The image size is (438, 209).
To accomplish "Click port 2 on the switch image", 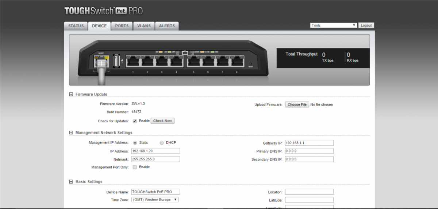I will (147, 62).
